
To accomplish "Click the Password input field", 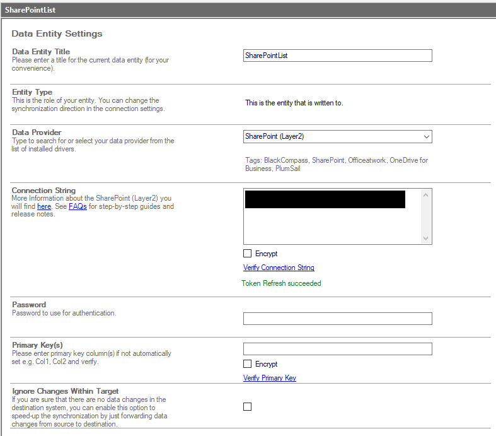I will pyautogui.click(x=337, y=319).
